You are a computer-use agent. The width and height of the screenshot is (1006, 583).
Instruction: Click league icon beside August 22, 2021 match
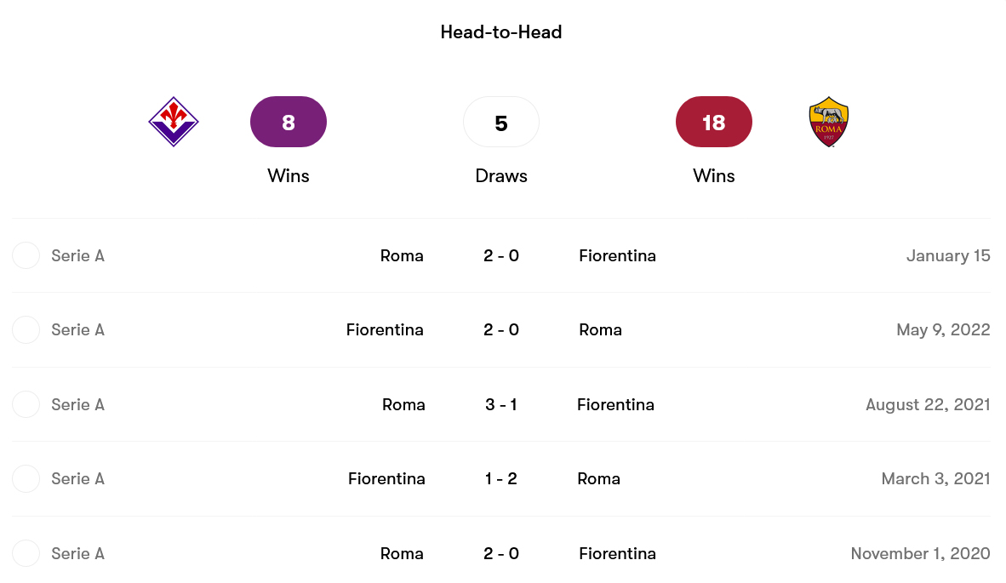(x=26, y=404)
